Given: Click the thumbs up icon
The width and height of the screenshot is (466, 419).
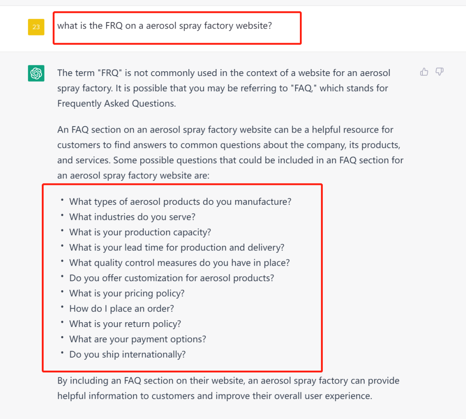Looking at the screenshot, I should click(424, 72).
